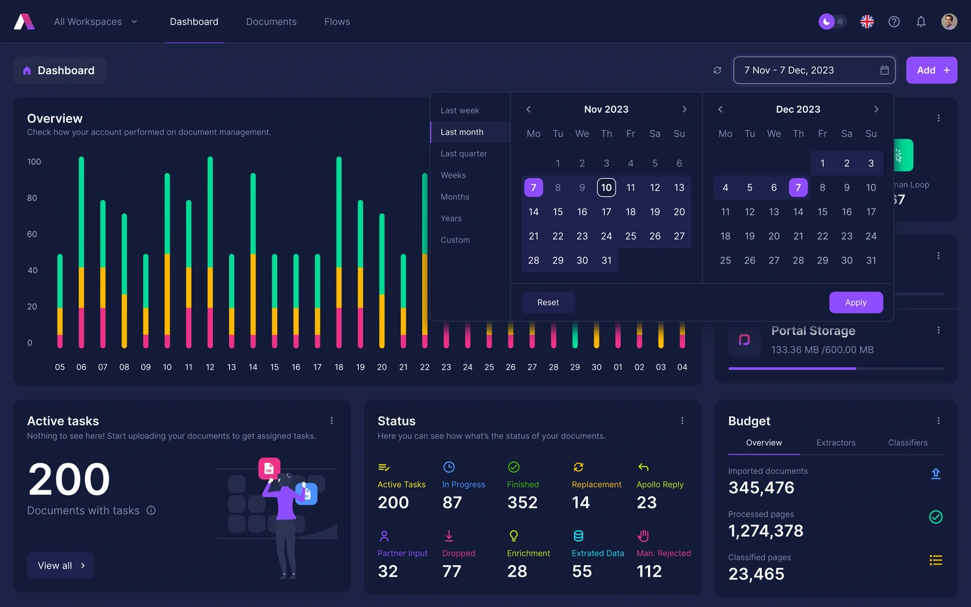Open the help question mark icon
The height and width of the screenshot is (607, 971).
(x=894, y=22)
